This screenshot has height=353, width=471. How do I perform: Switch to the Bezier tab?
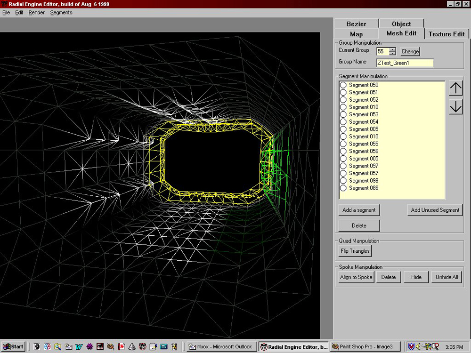[356, 24]
